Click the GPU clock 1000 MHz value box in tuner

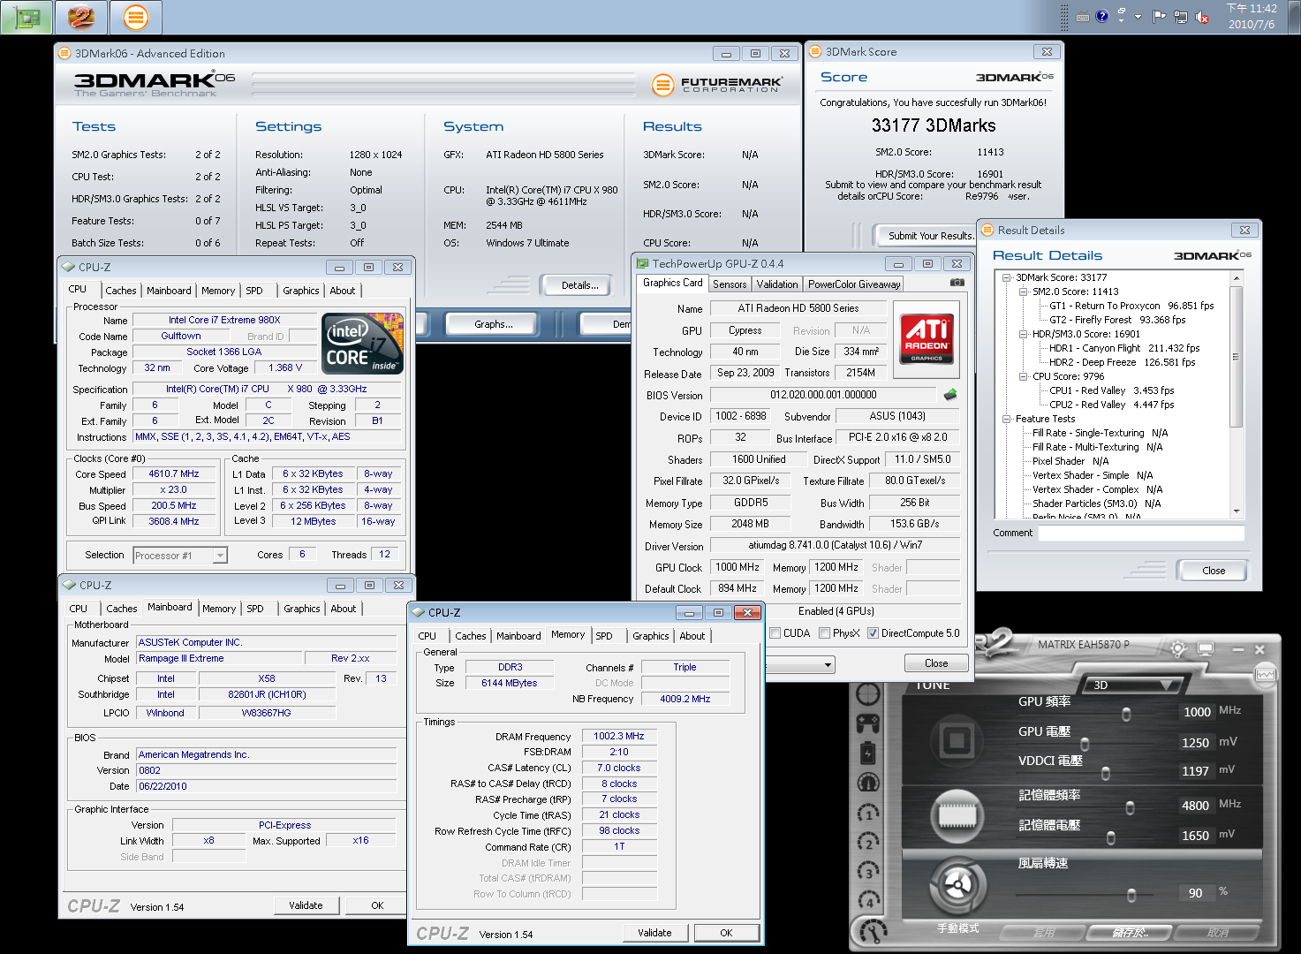click(x=1197, y=712)
